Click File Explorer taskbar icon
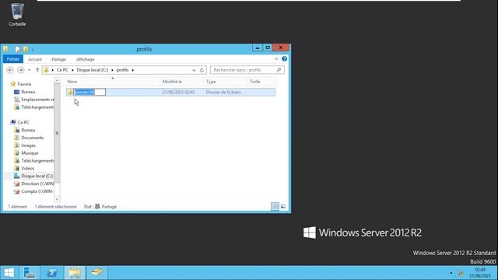 (x=75, y=273)
